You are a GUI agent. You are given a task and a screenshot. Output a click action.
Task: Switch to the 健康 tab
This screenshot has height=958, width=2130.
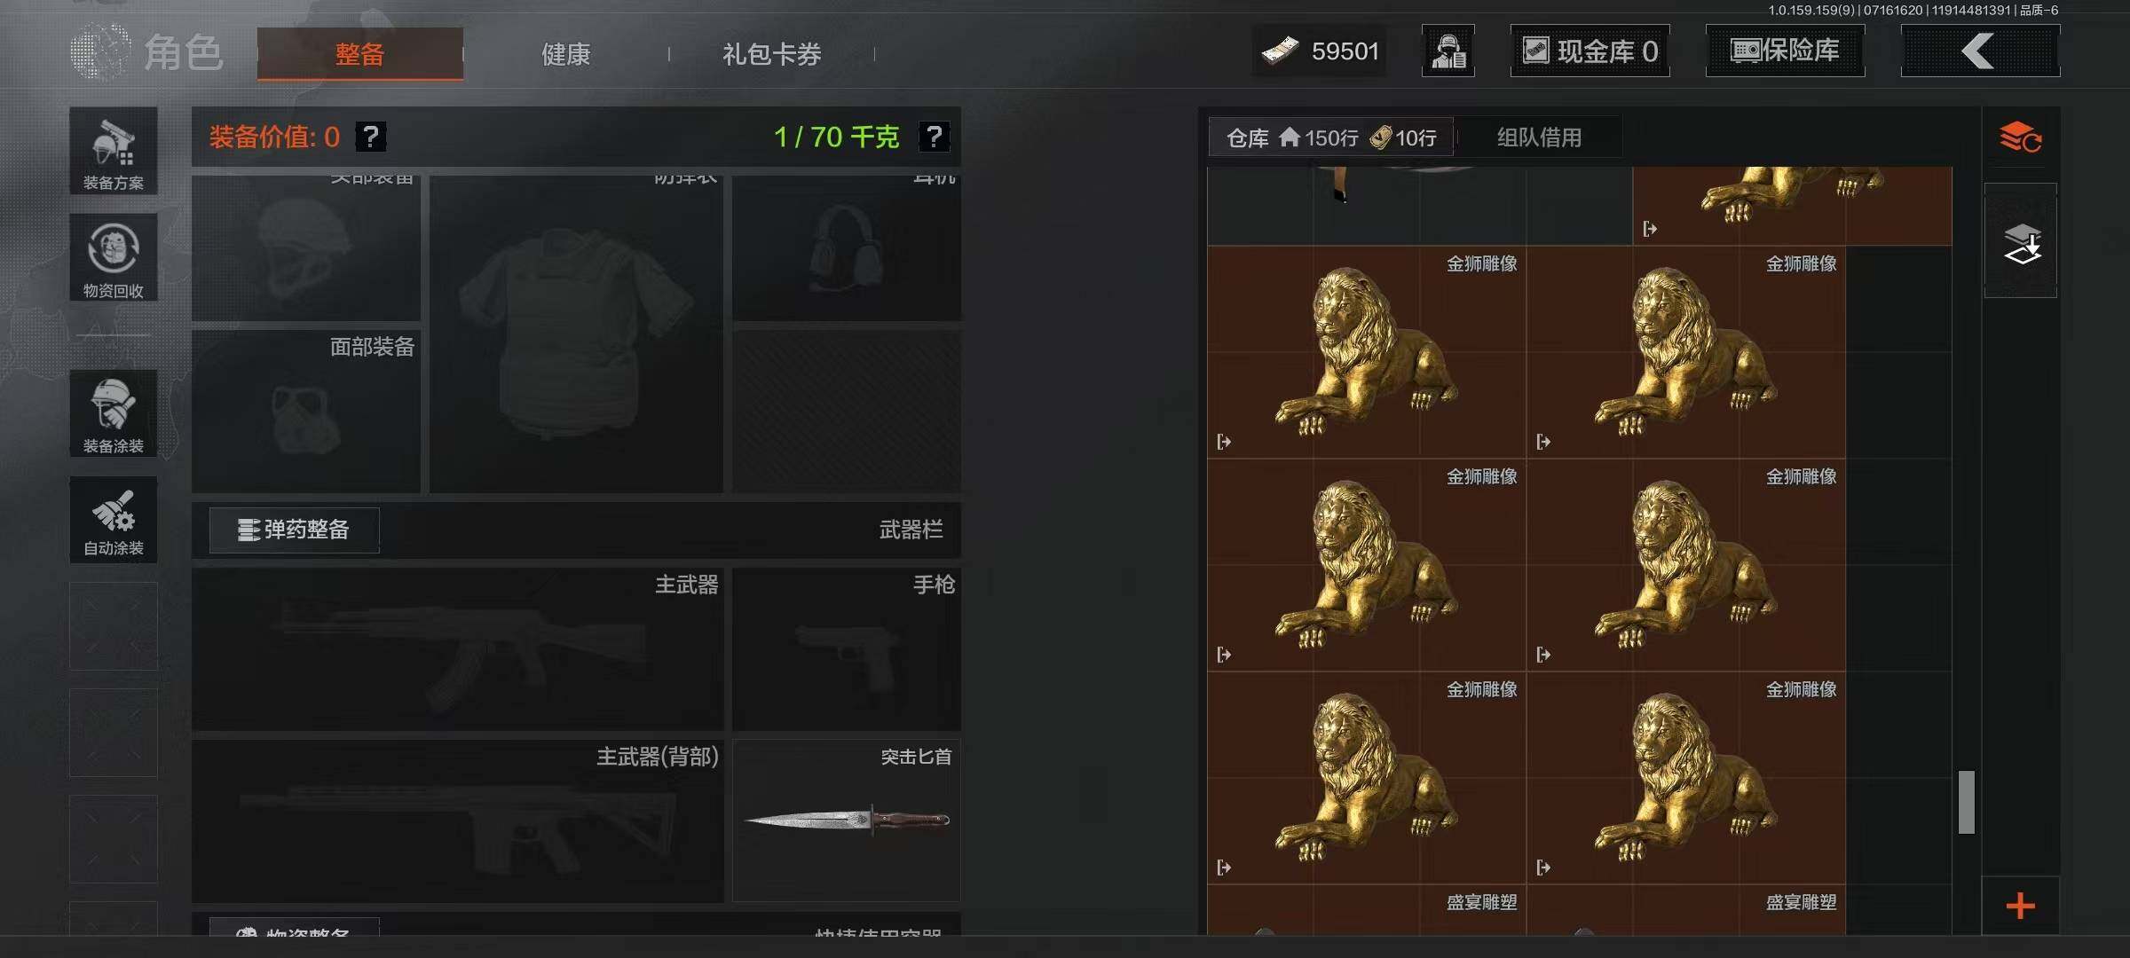[x=566, y=54]
